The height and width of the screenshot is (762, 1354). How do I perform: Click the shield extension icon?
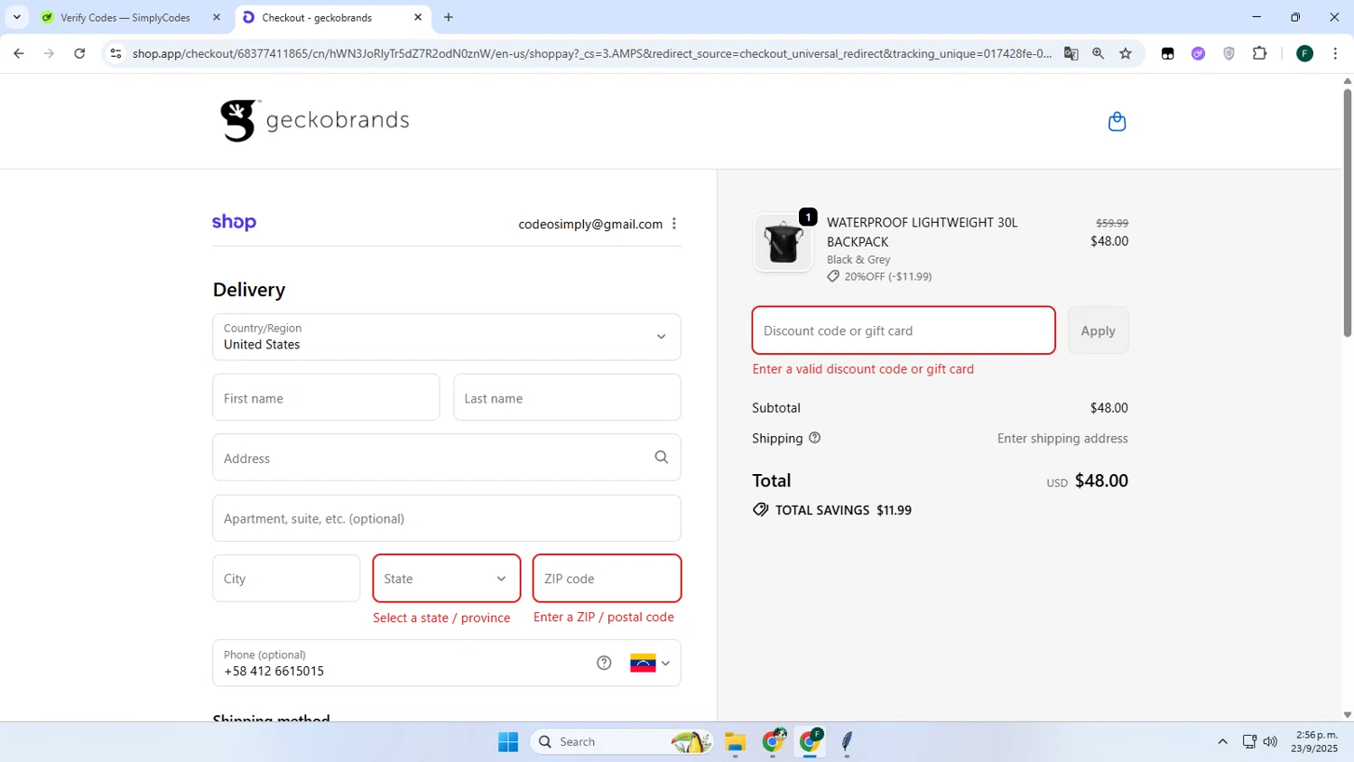tap(1229, 53)
